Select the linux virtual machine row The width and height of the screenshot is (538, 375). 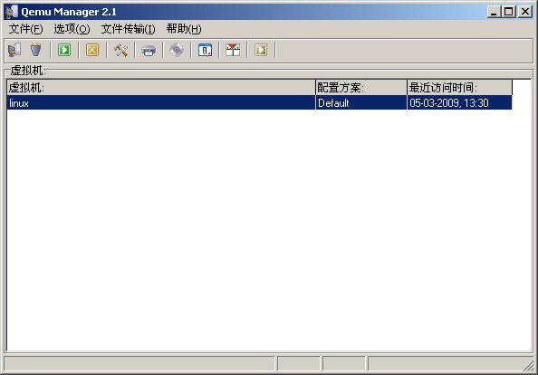pyautogui.click(x=259, y=103)
